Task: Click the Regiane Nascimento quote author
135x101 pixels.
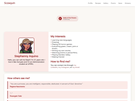Action: (17, 87)
